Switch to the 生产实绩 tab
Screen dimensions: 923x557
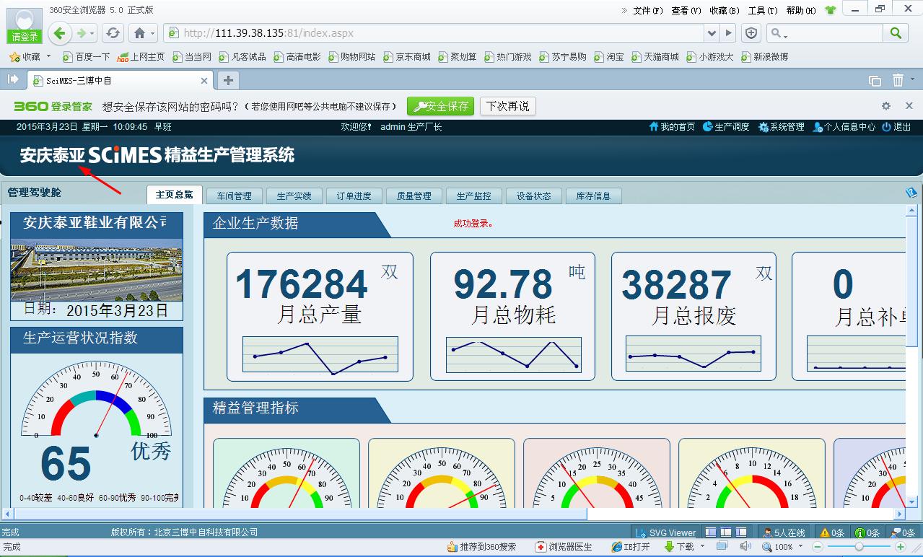(294, 196)
